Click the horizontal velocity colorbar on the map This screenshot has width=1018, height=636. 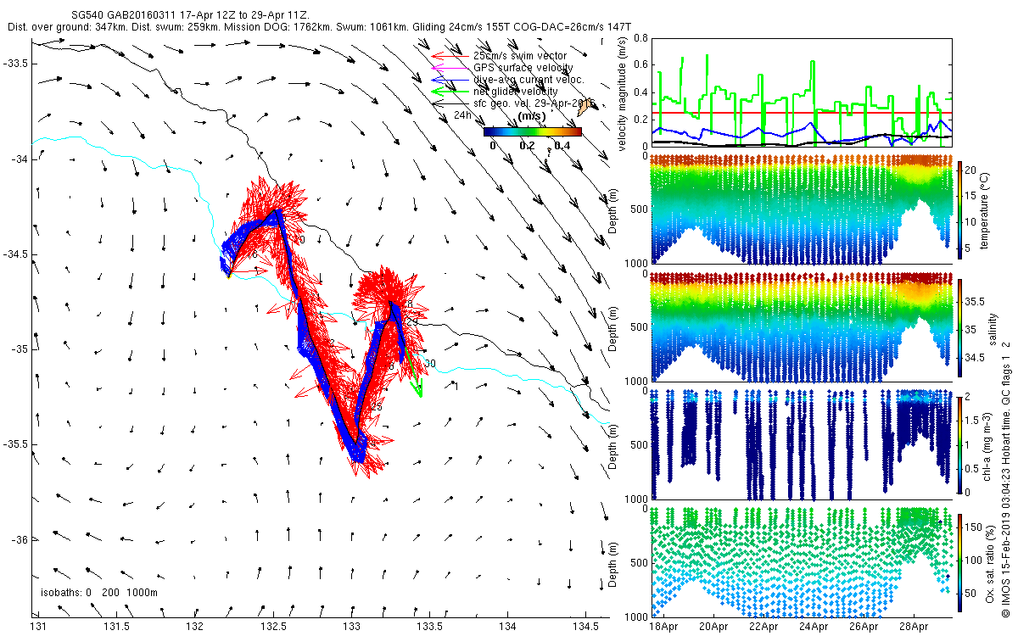(x=533, y=131)
